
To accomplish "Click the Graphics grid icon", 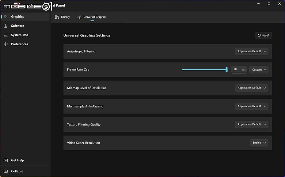I will click(5, 17).
